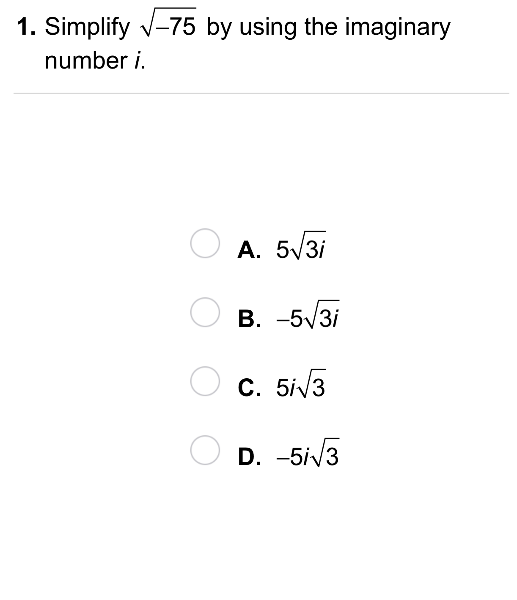The height and width of the screenshot is (600, 517).
Task: Click the horizontal divider below the question
Action: [x=261, y=93]
